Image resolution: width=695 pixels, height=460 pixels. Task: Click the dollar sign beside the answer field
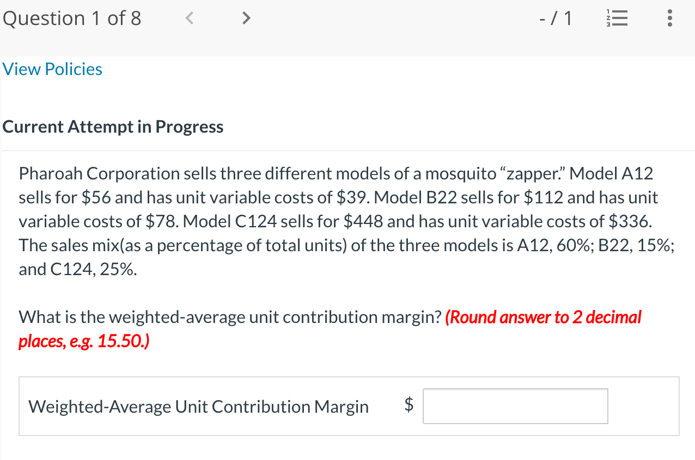[x=409, y=406]
